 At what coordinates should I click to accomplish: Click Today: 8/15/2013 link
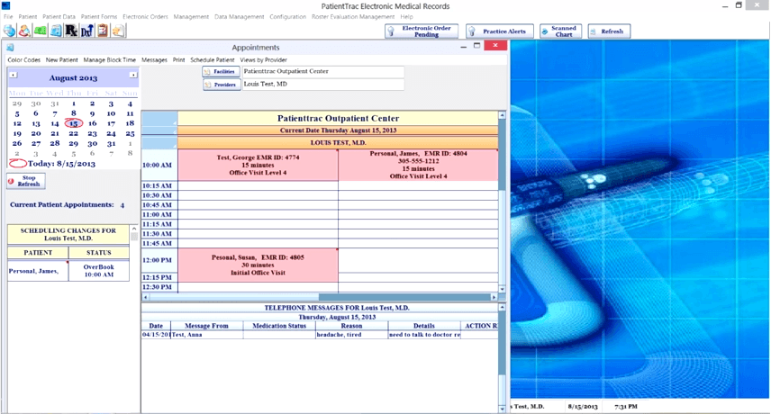61,164
